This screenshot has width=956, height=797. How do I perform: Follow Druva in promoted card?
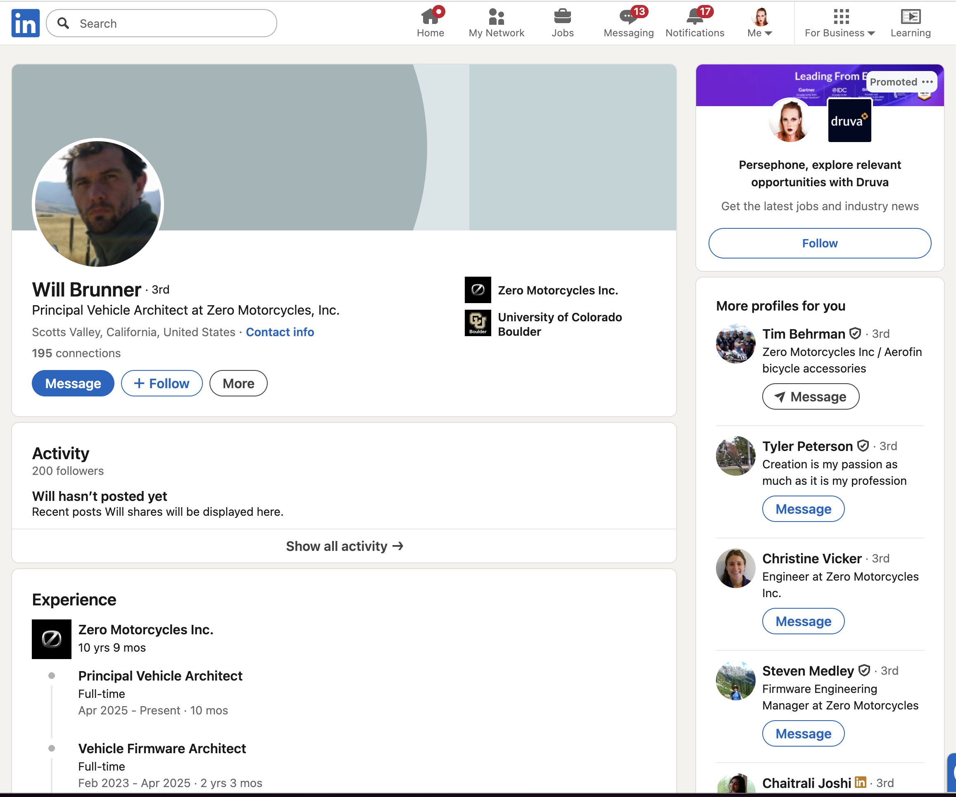[x=819, y=243]
